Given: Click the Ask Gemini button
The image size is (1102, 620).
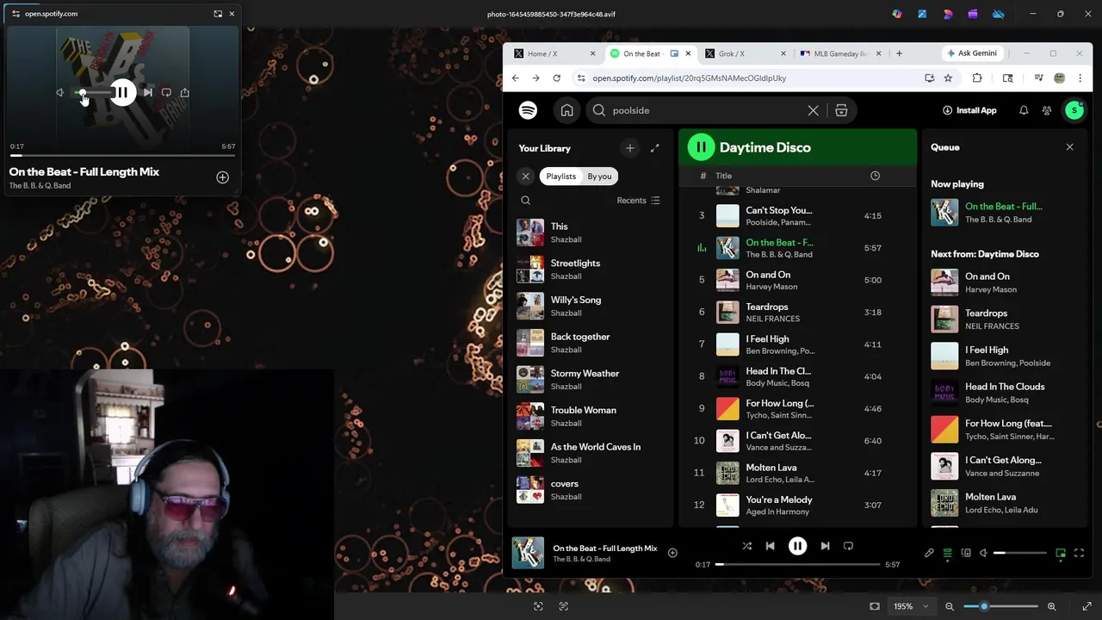Looking at the screenshot, I should (971, 53).
